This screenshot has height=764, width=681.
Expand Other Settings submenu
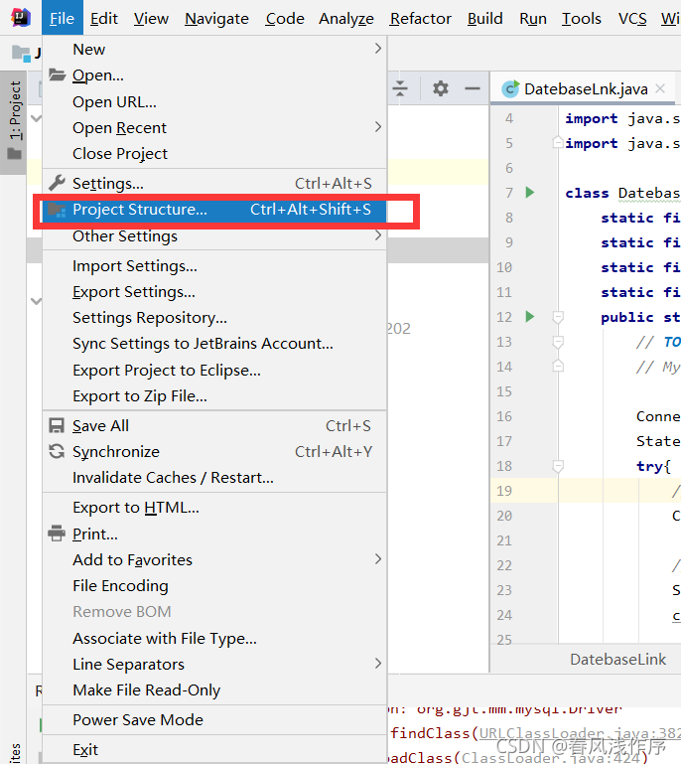(x=214, y=235)
